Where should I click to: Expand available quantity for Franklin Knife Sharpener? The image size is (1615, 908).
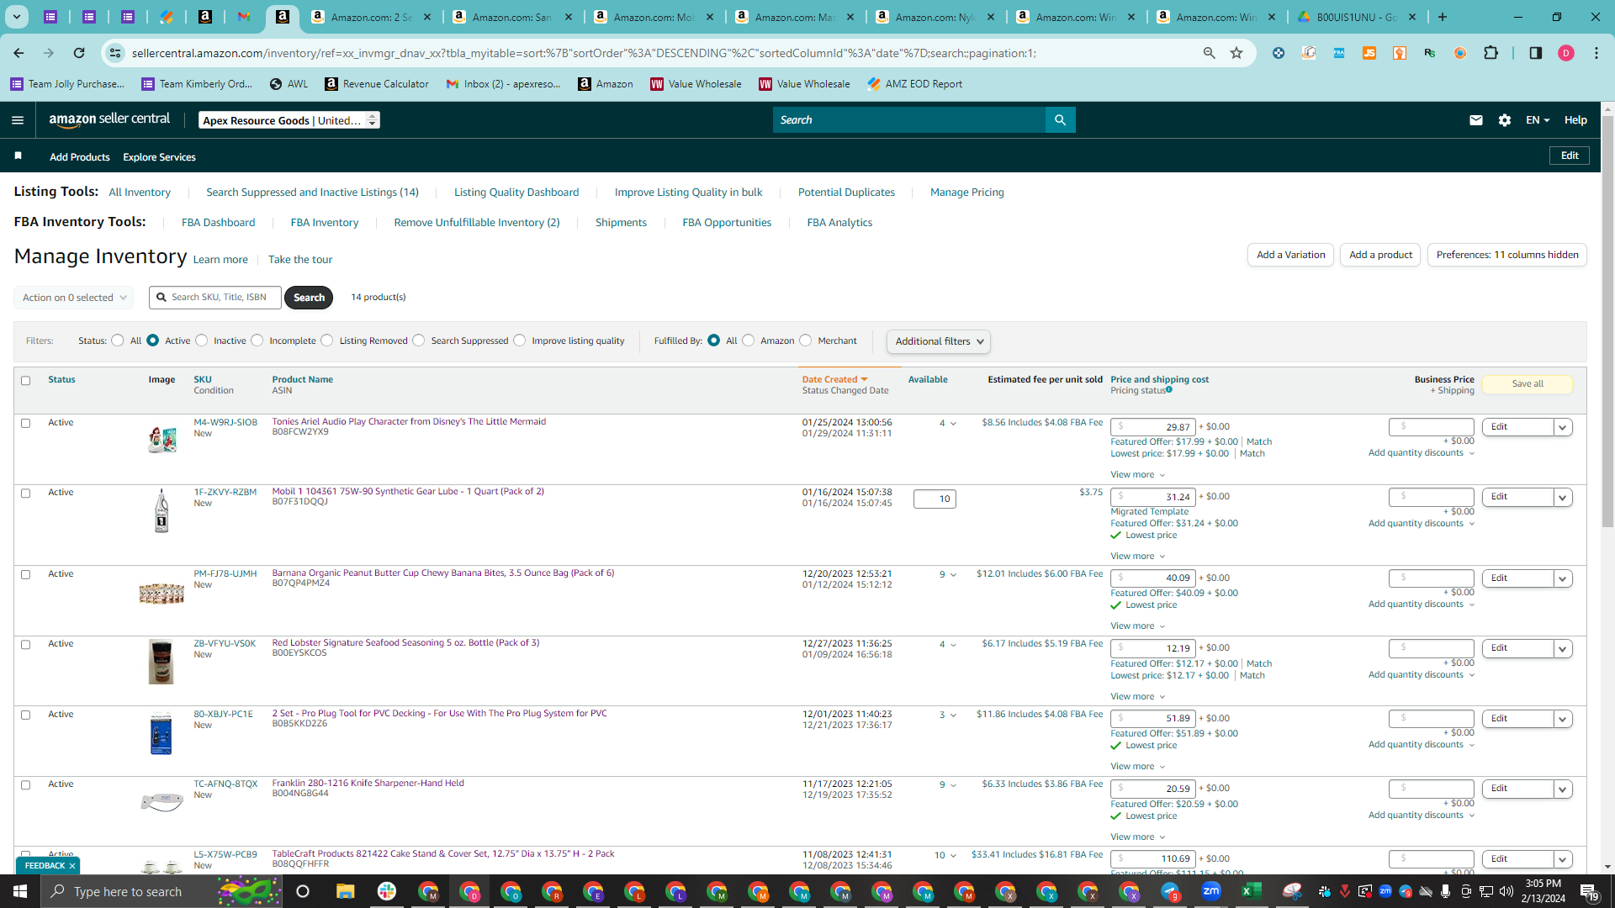pos(948,784)
